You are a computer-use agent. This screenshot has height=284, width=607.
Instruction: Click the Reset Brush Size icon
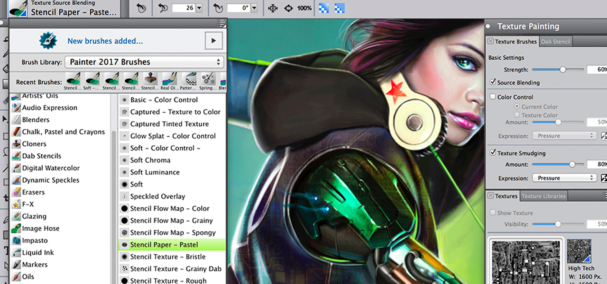[x=162, y=8]
